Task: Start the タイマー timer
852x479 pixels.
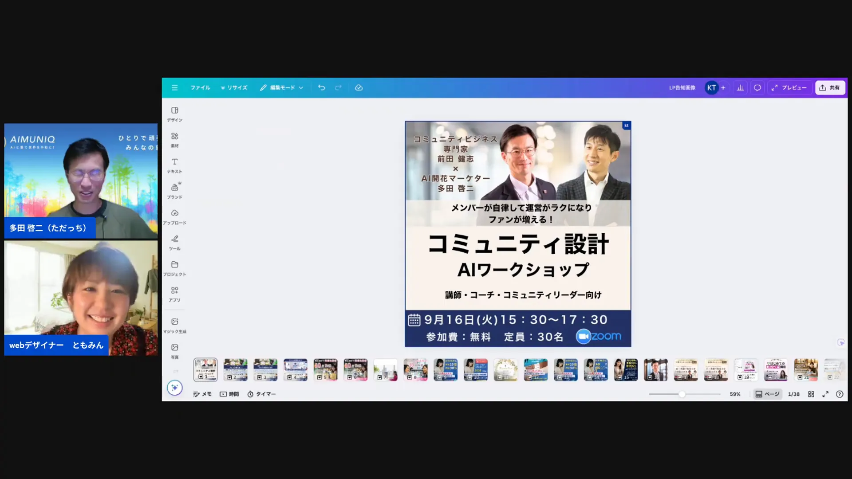Action: [x=261, y=394]
